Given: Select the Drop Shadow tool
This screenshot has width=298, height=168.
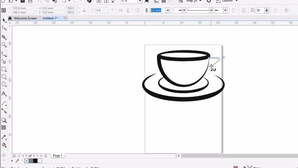Looking at the screenshot, I should (4, 120).
